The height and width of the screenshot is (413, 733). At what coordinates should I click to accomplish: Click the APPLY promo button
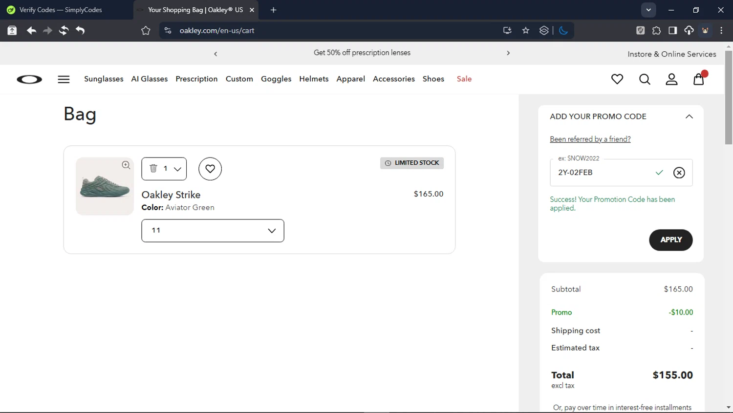671,240
